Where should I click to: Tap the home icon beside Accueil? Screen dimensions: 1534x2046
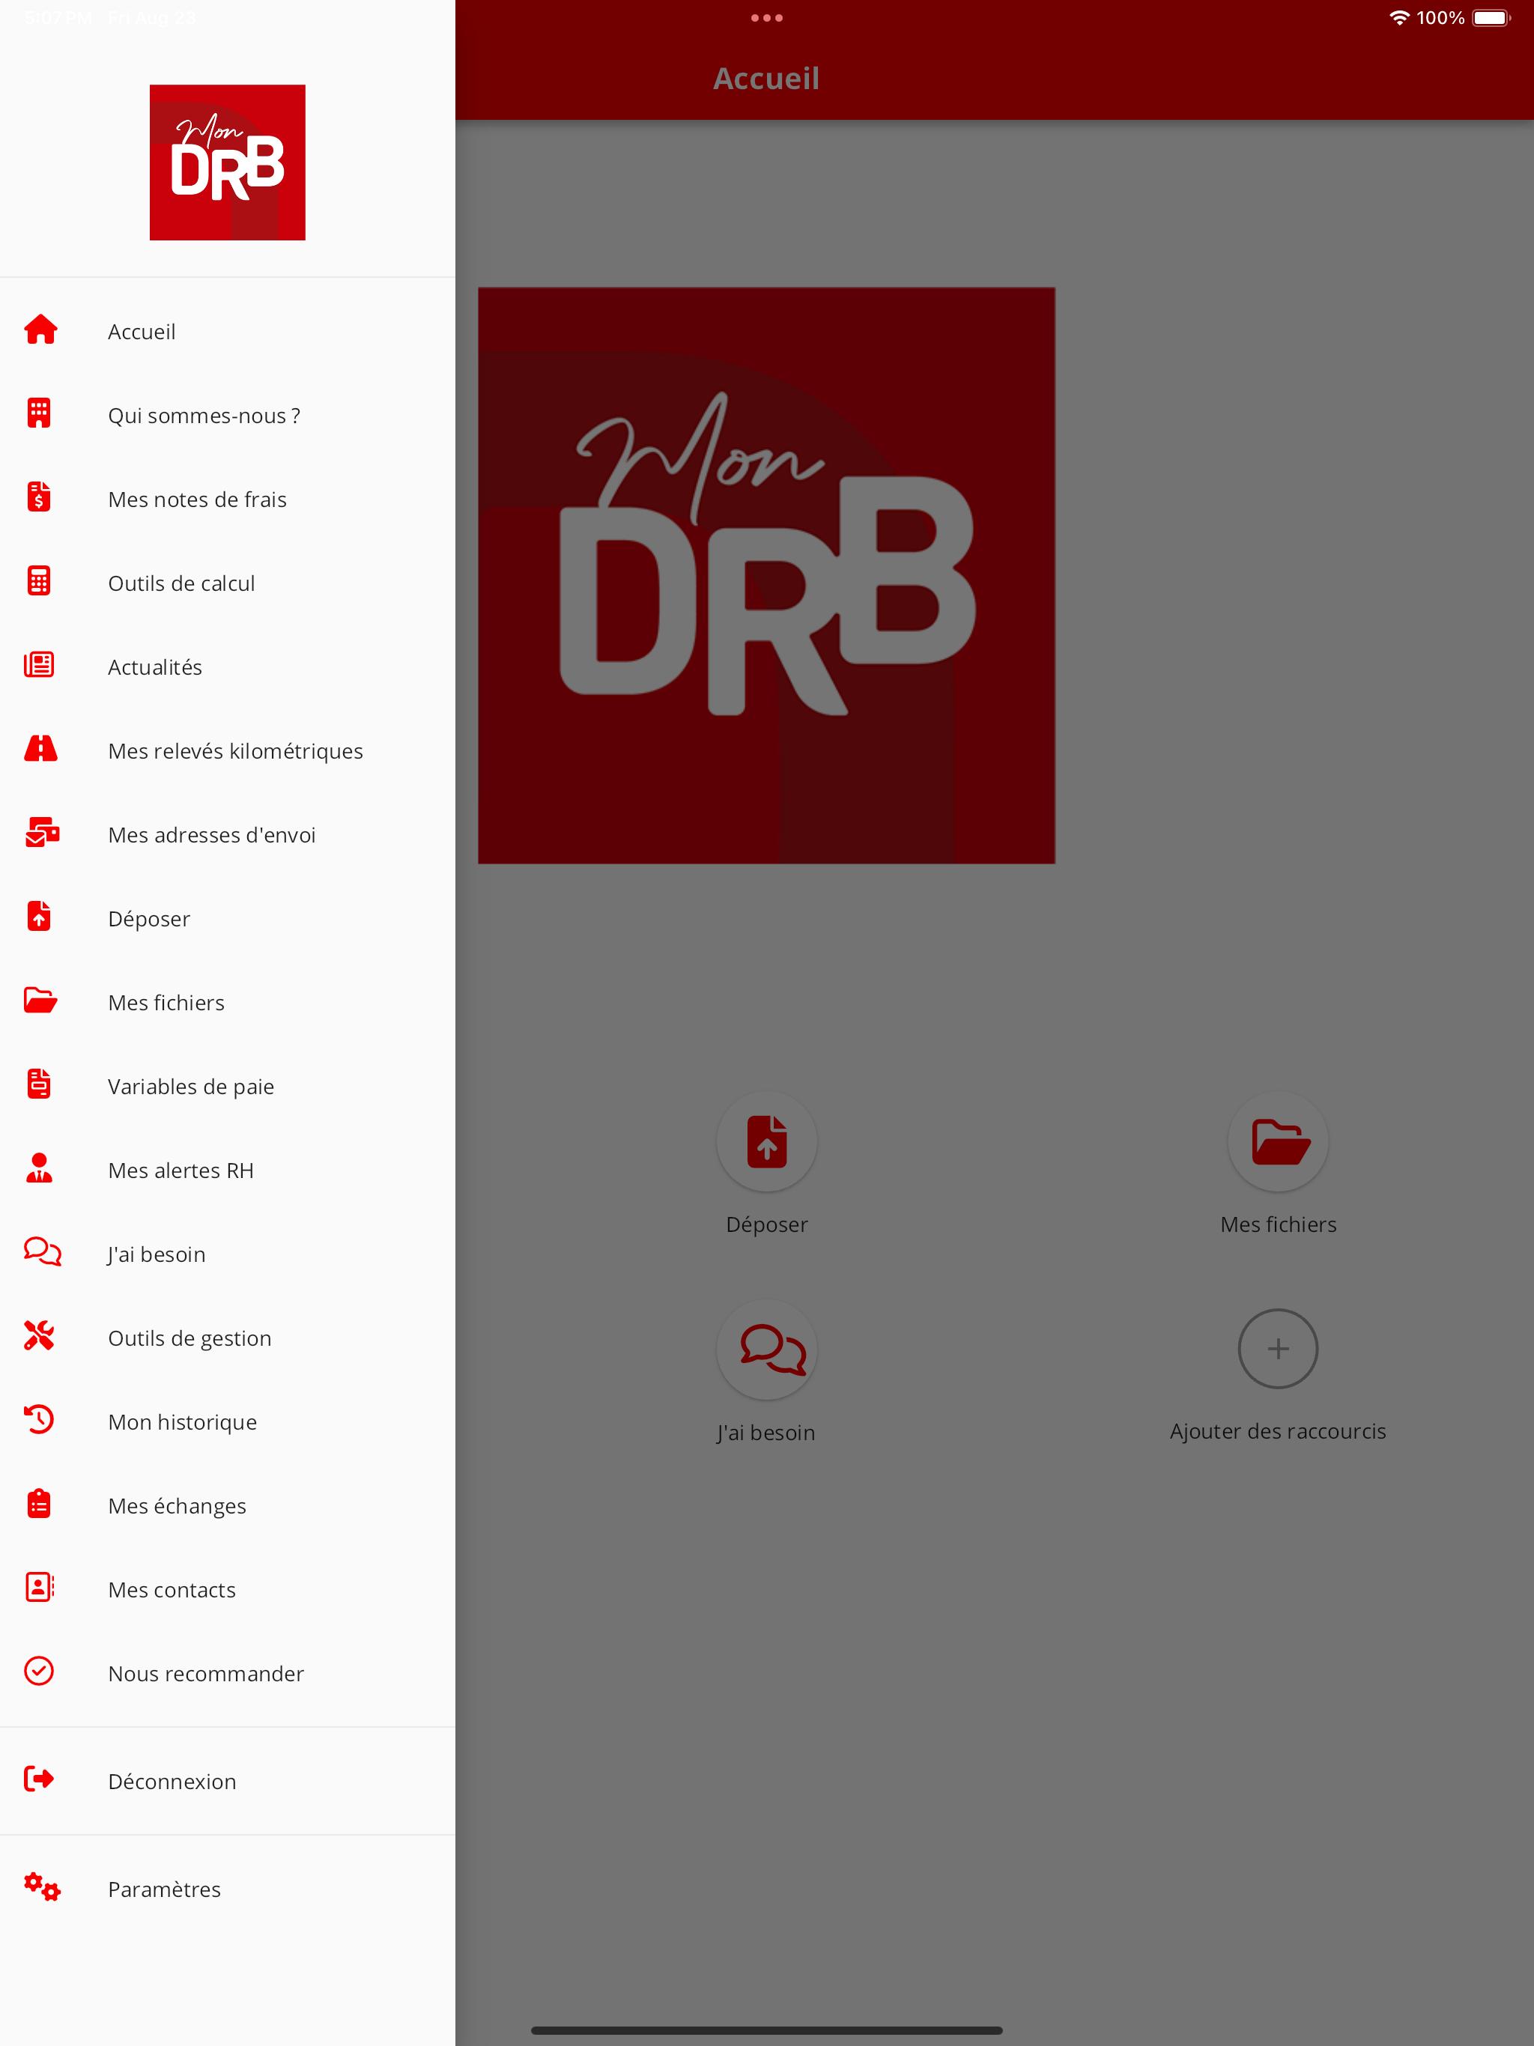(x=40, y=330)
